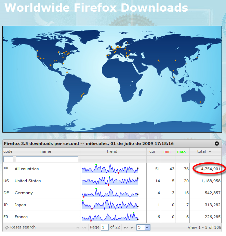Click the 'View 1 - 5 of 106' text

point(204,227)
